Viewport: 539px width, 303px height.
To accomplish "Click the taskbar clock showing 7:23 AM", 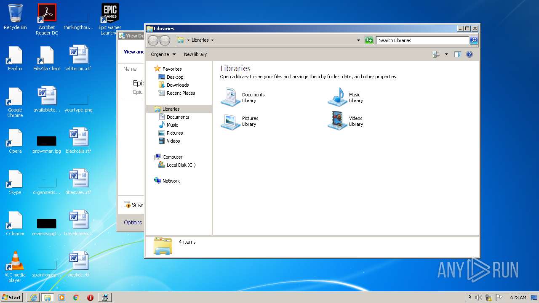I will point(517,298).
